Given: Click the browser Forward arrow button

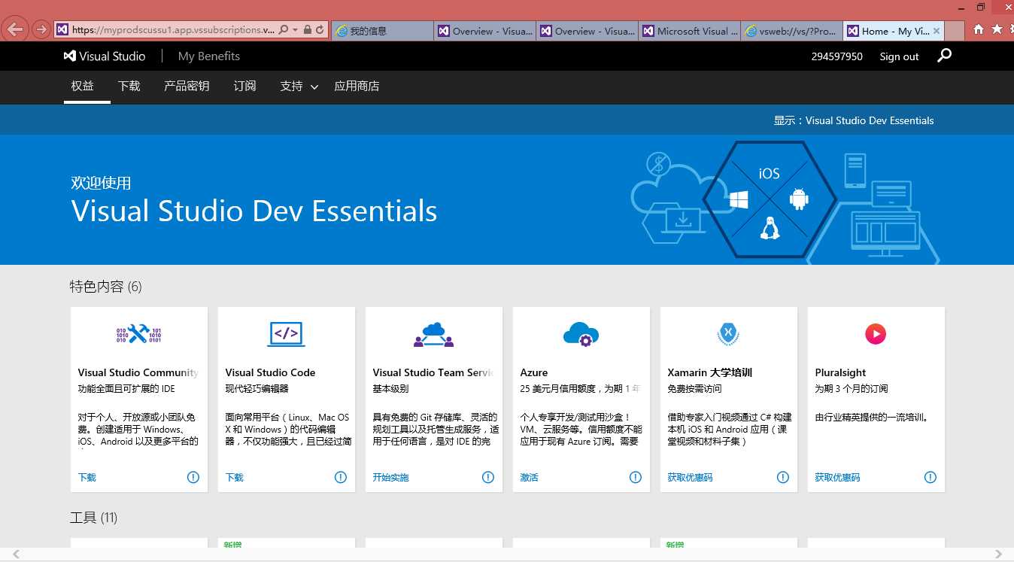Looking at the screenshot, I should click(x=41, y=30).
